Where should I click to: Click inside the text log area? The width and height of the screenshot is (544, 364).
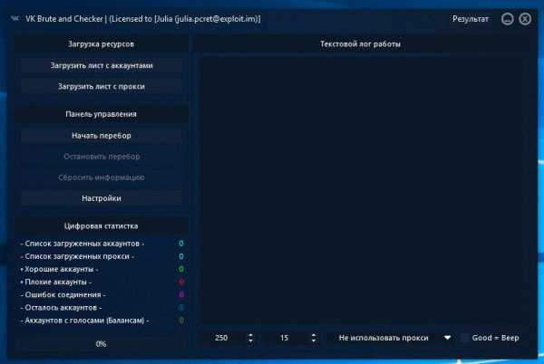click(x=361, y=190)
